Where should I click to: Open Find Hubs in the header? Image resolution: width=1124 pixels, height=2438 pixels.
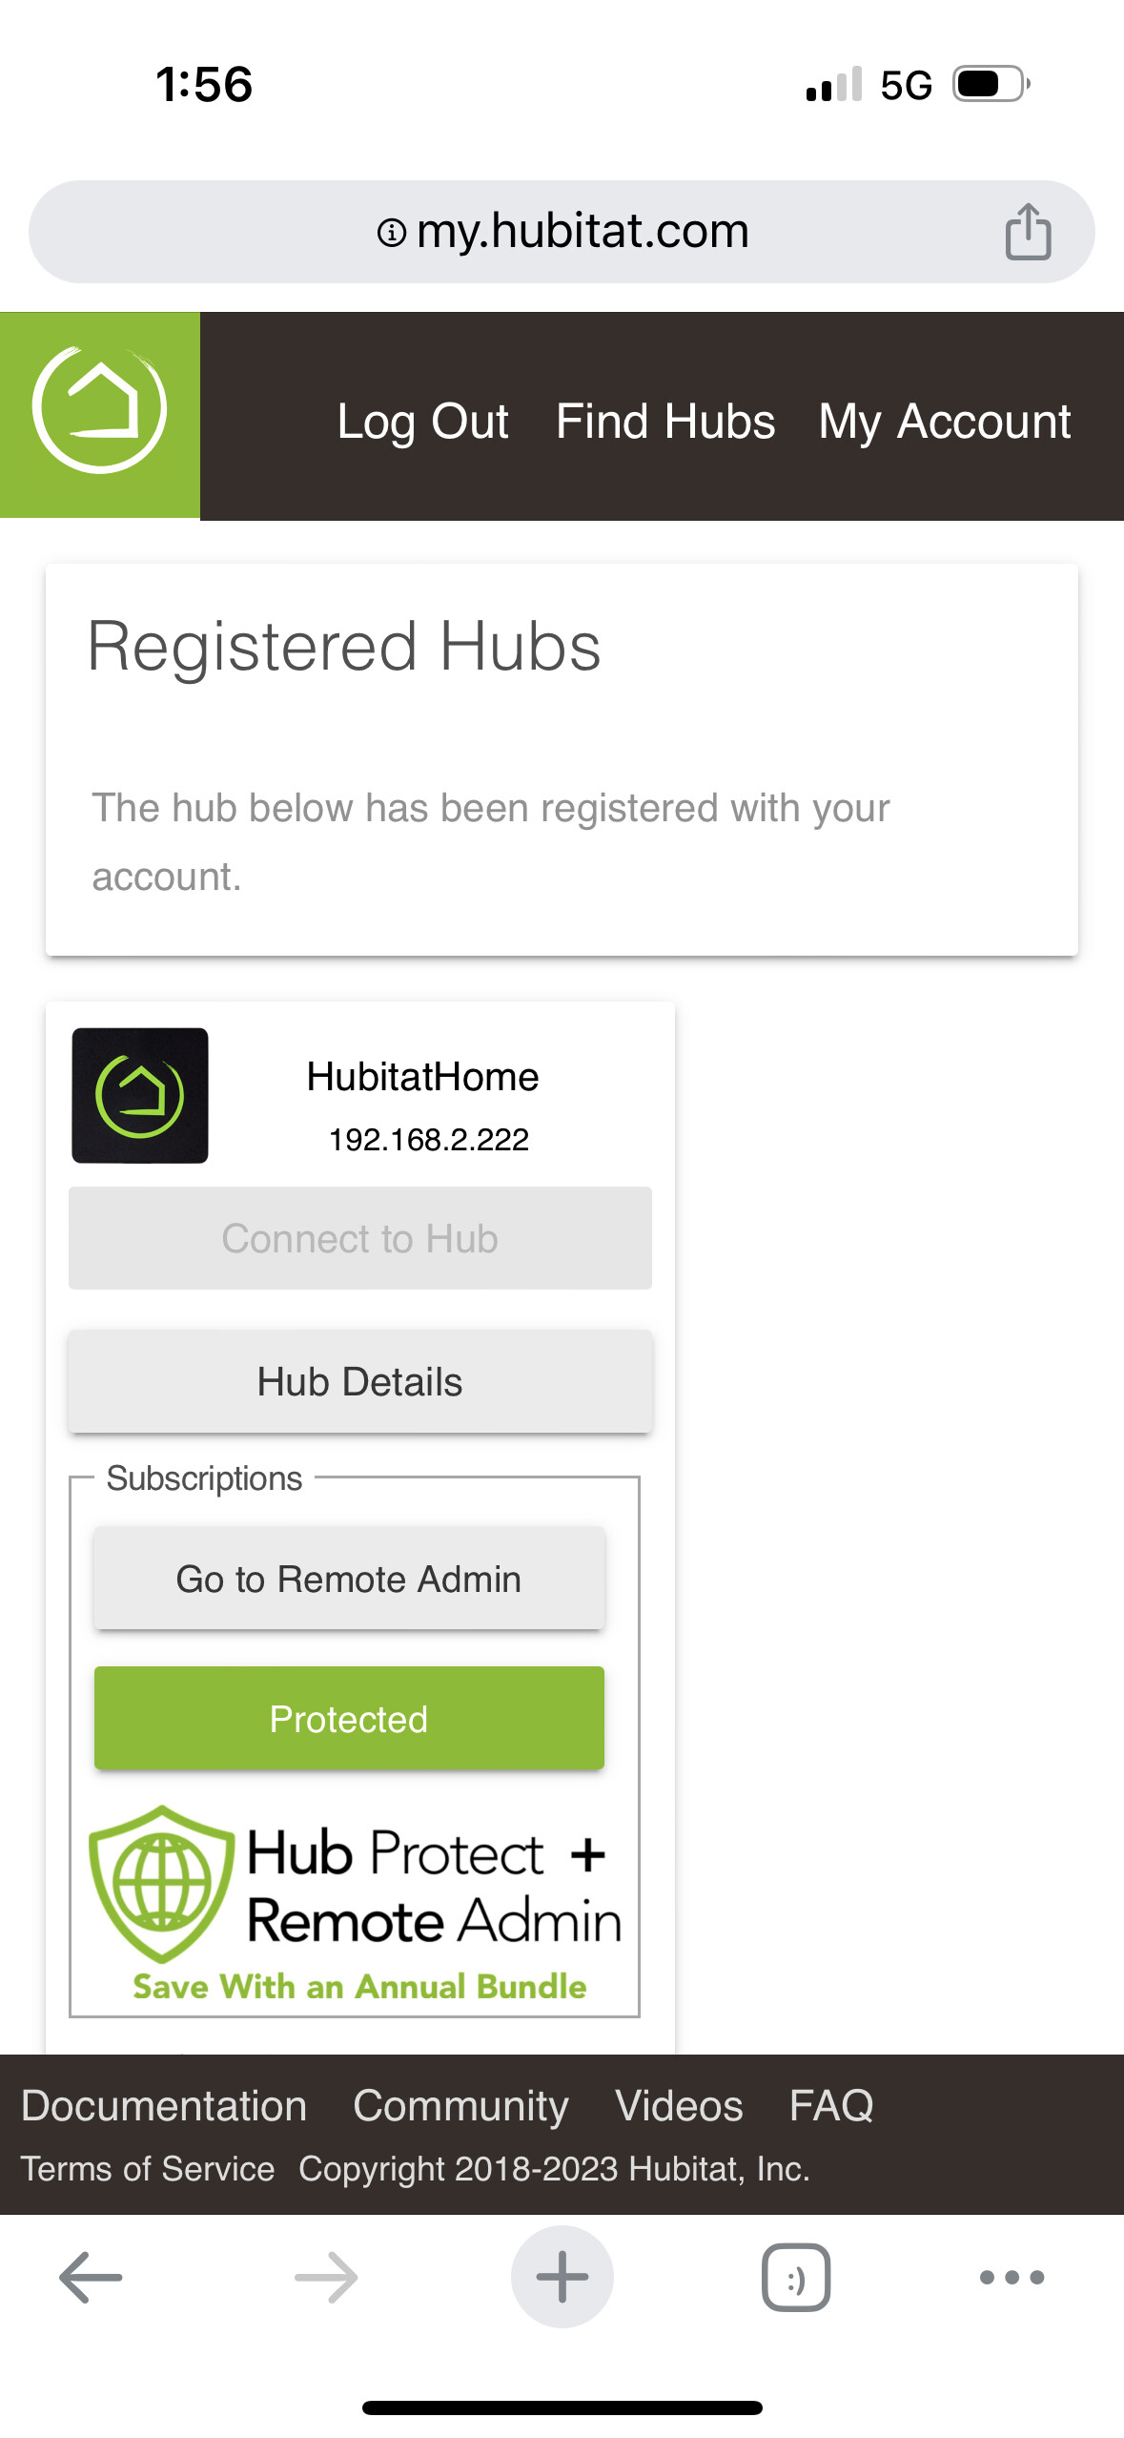665,422
